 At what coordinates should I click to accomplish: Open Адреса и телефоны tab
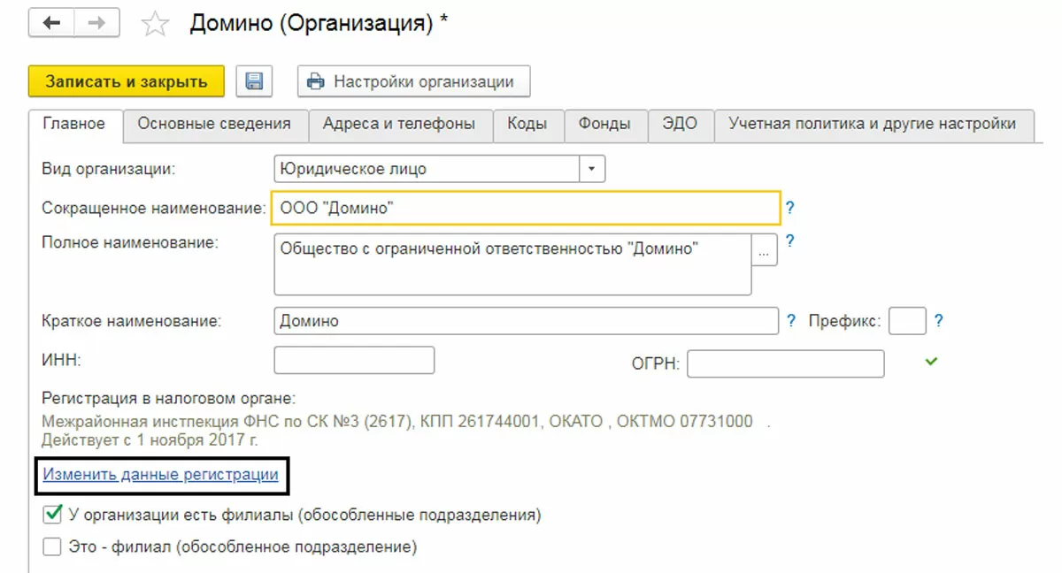coord(399,125)
